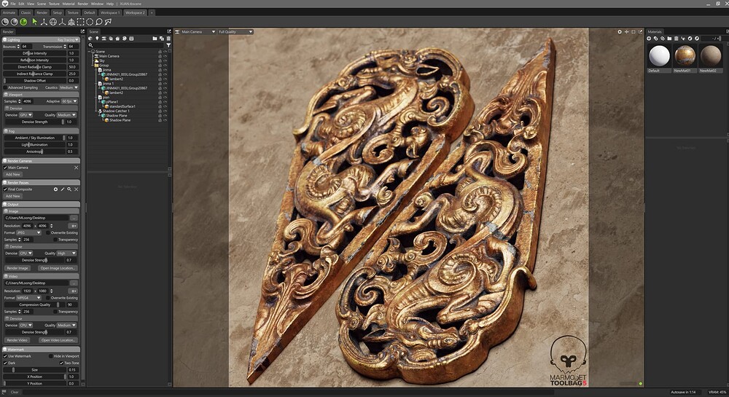Open viewport Denoise GPU dropdown
This screenshot has height=397, width=729.
(26, 114)
